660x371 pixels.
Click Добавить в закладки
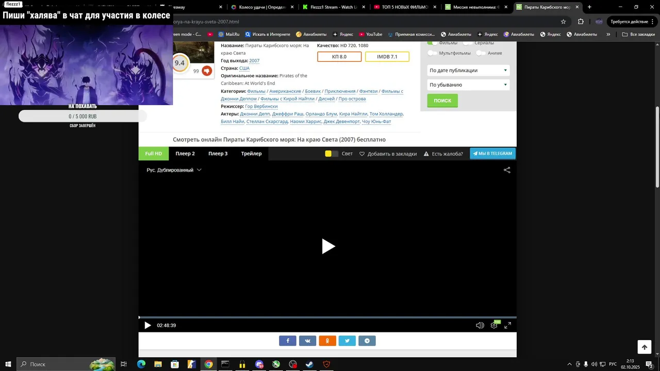click(x=388, y=154)
